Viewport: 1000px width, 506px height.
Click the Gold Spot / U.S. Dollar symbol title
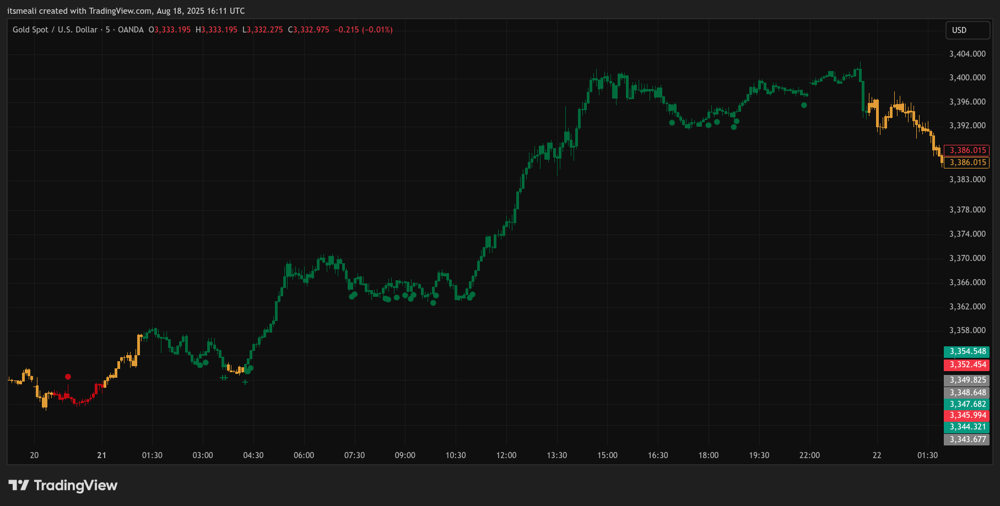(55, 30)
